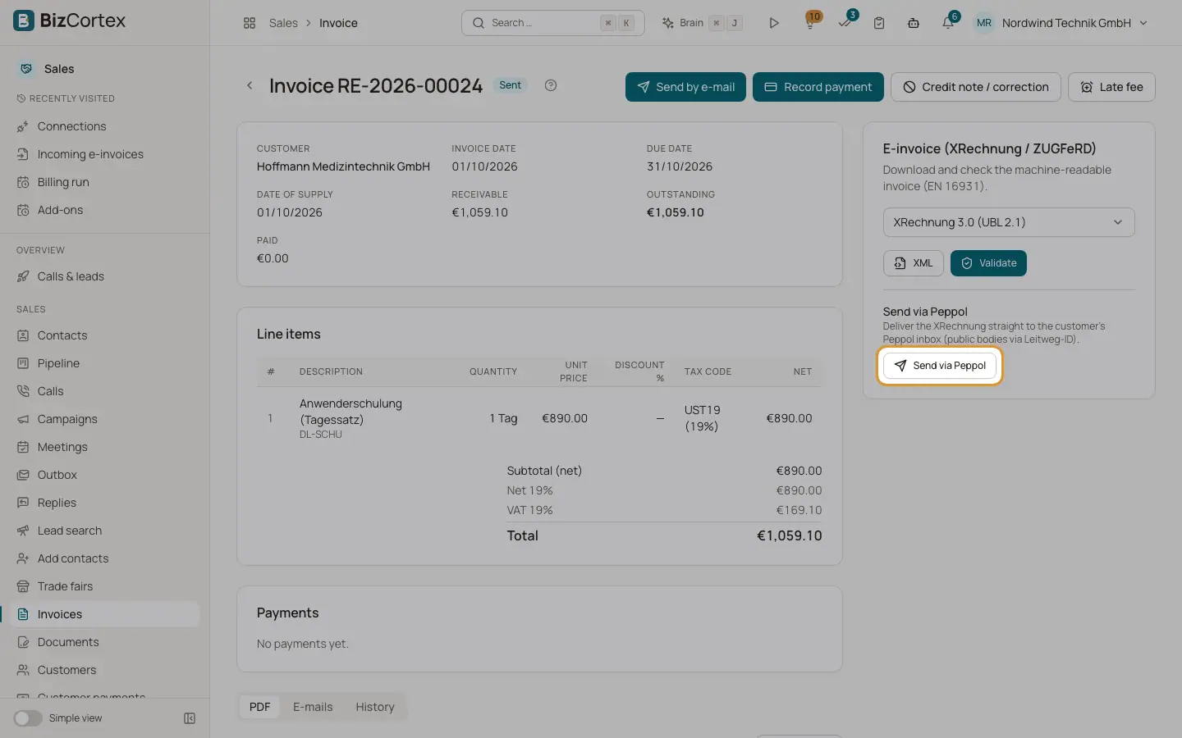Collapse the sidebar with the panel icon
The height and width of the screenshot is (738, 1182).
point(190,718)
